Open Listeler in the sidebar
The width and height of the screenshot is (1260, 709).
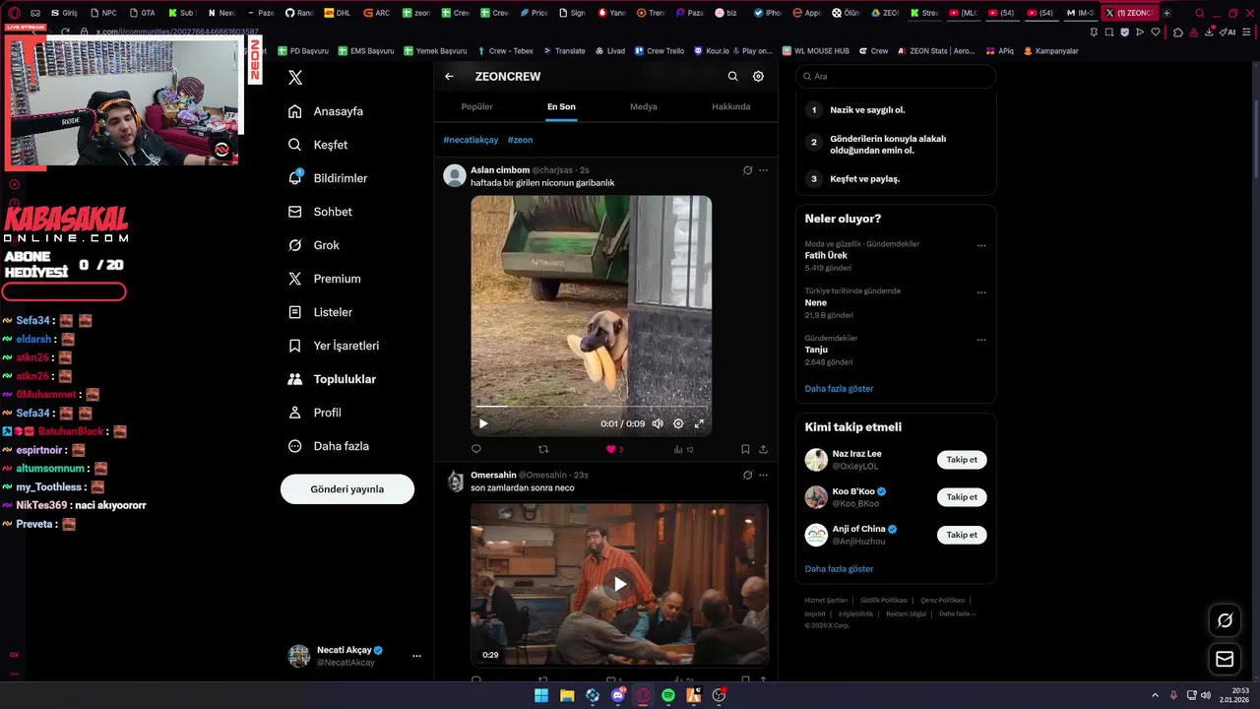click(x=320, y=312)
